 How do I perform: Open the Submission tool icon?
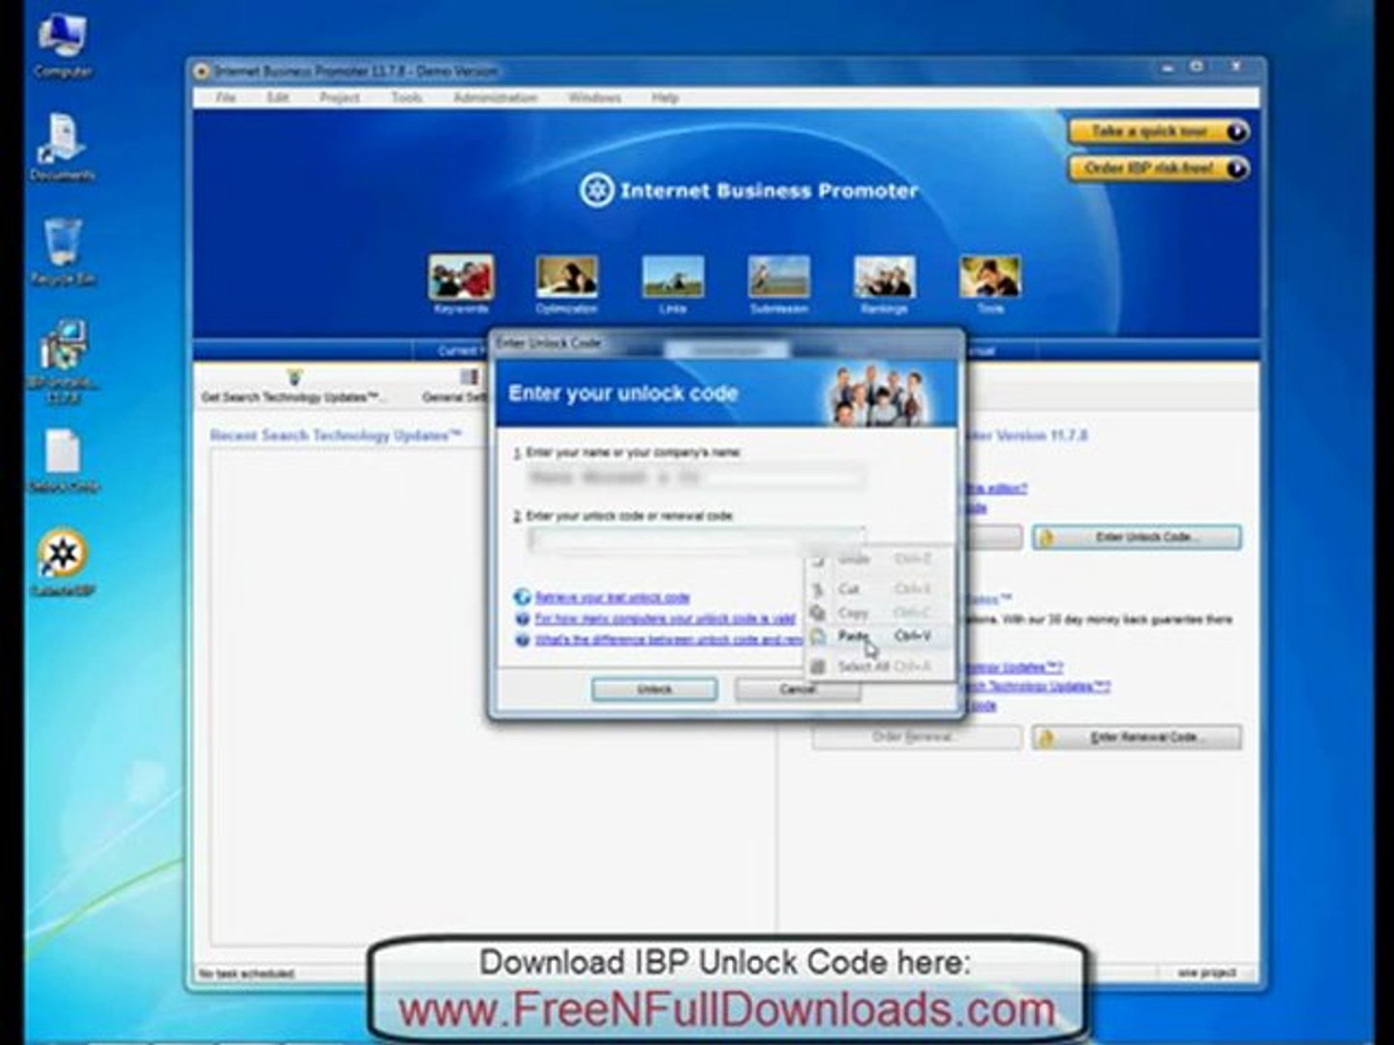[x=778, y=278]
